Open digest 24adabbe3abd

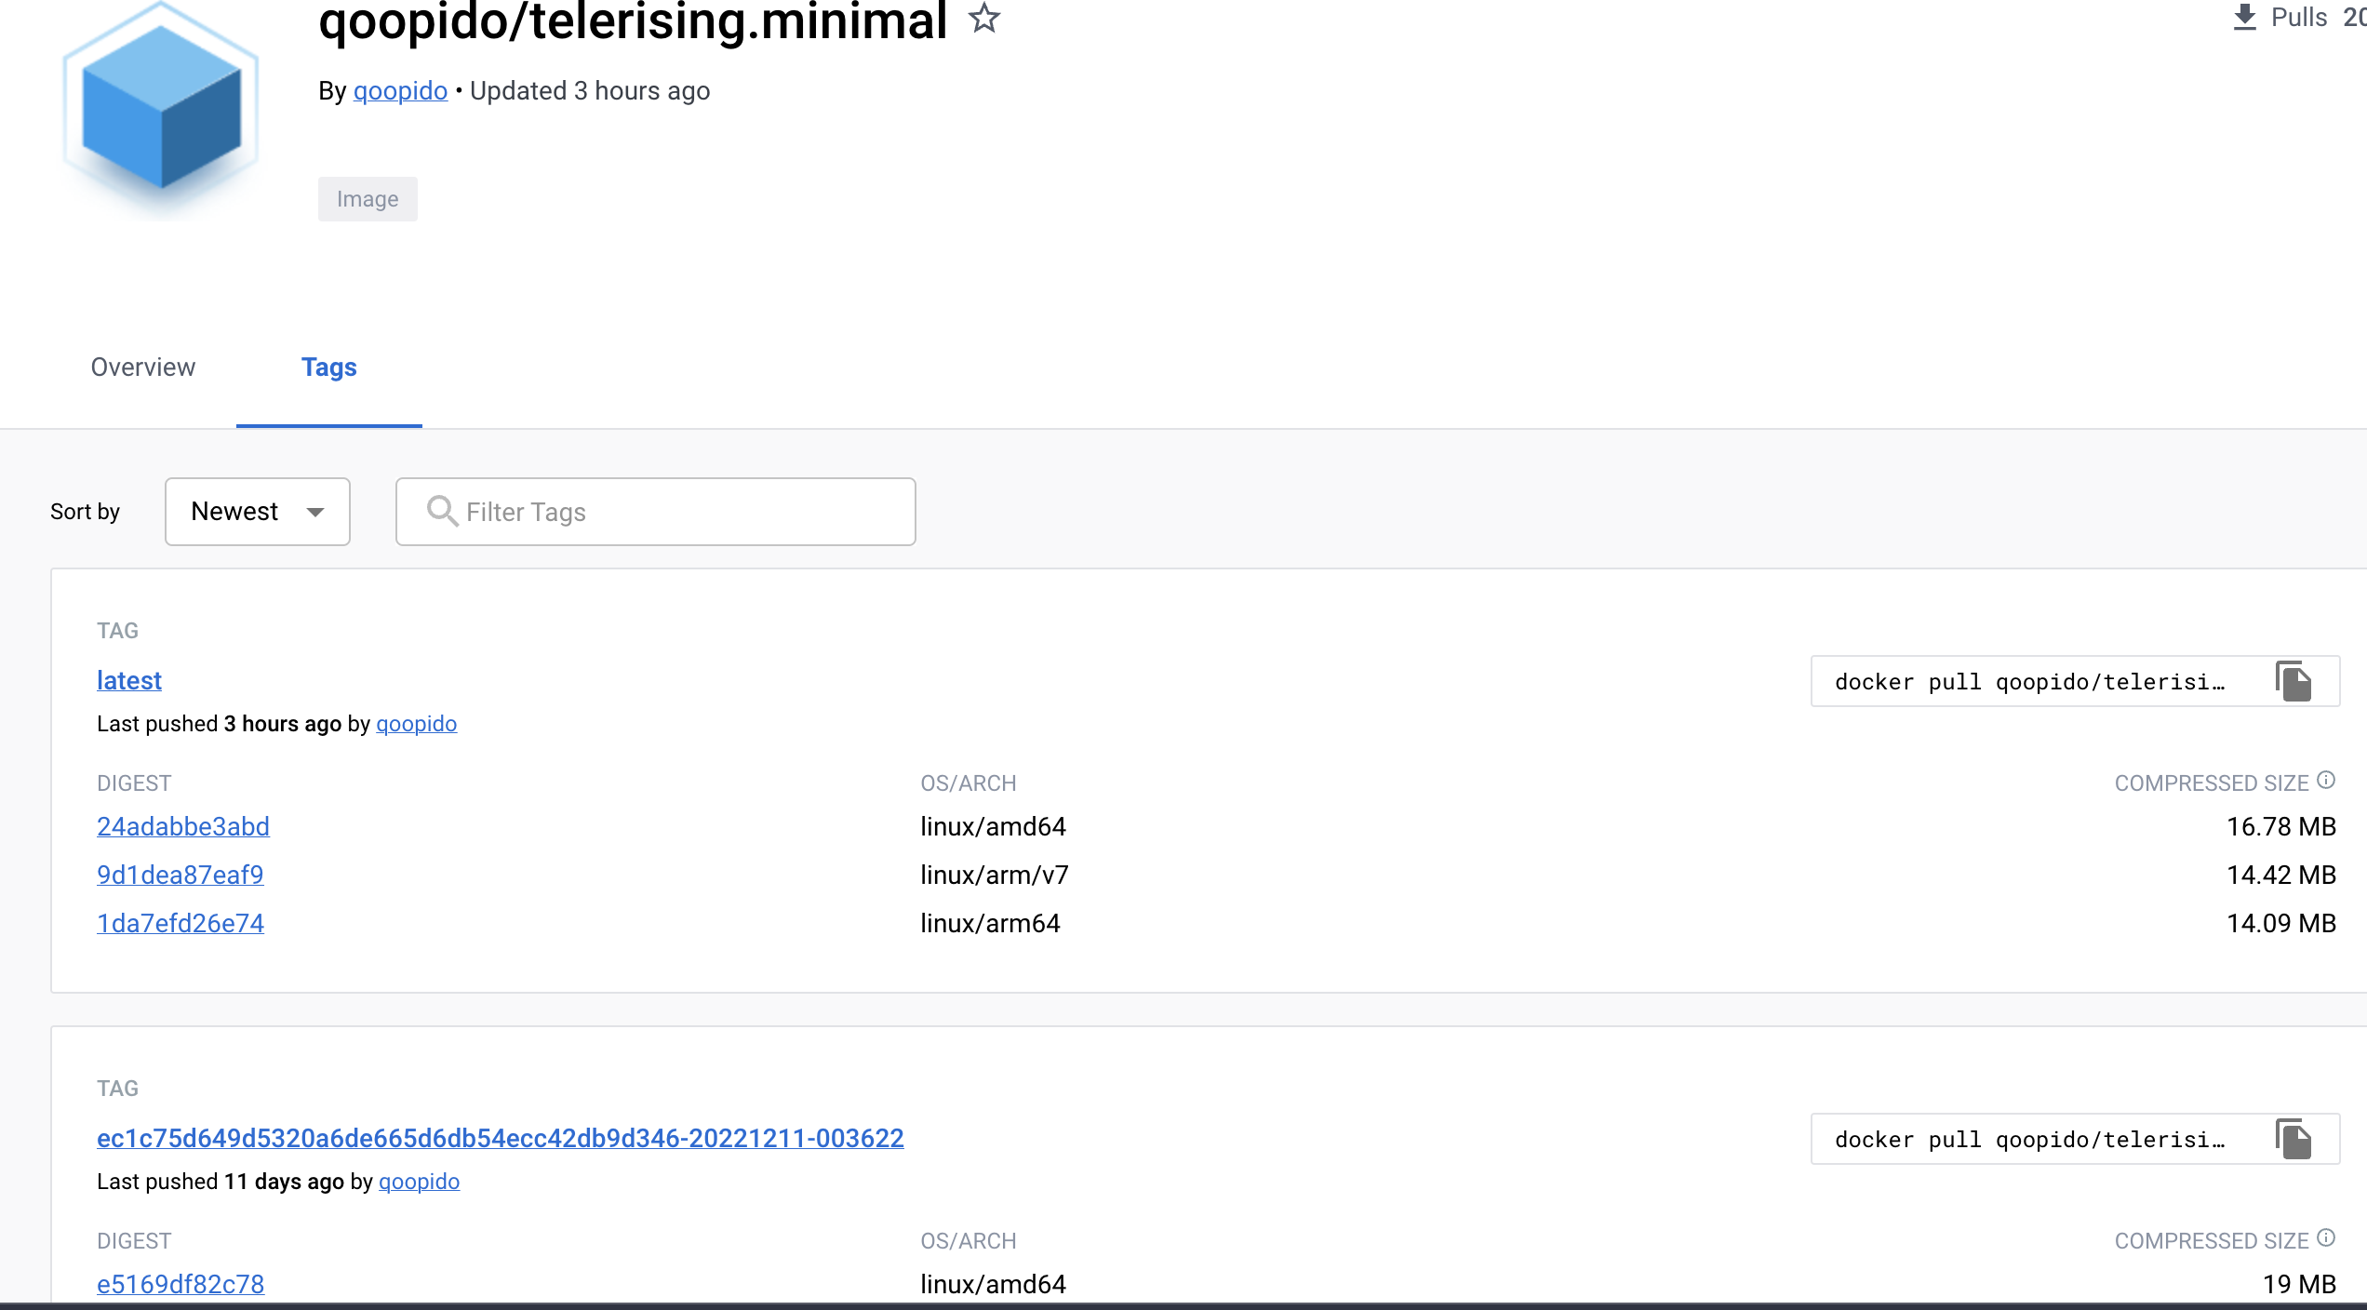click(x=183, y=826)
